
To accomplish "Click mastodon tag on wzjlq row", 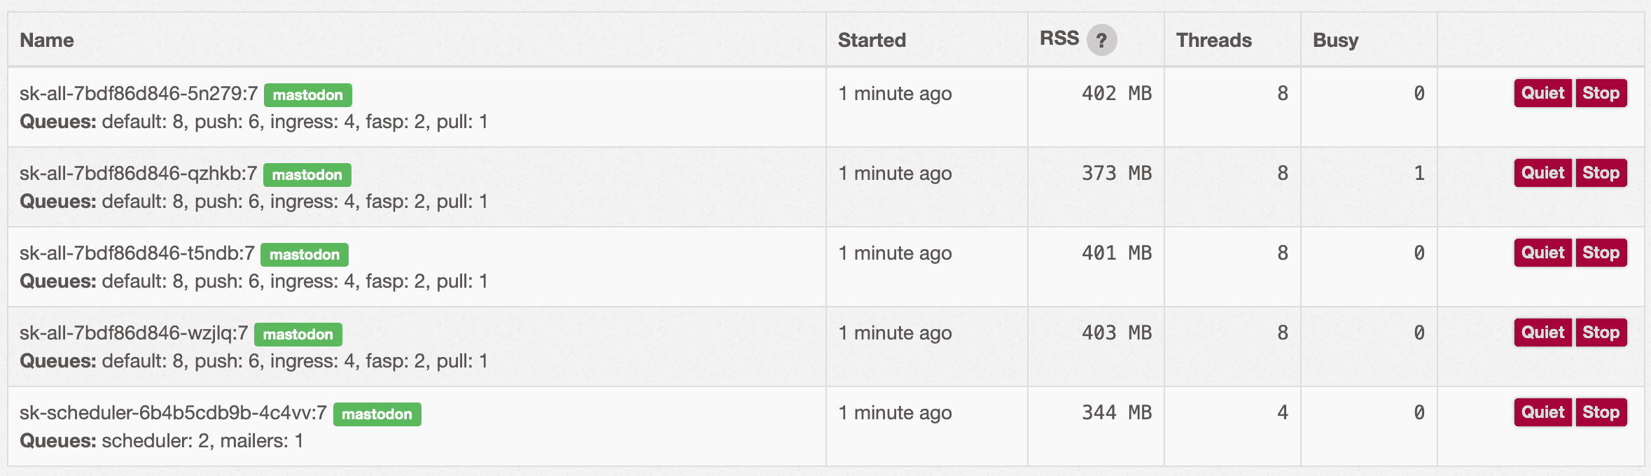I will pyautogui.click(x=298, y=335).
